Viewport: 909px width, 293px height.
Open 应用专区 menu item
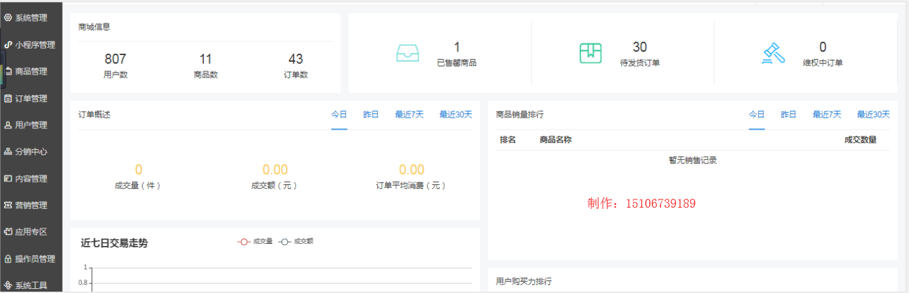31,232
